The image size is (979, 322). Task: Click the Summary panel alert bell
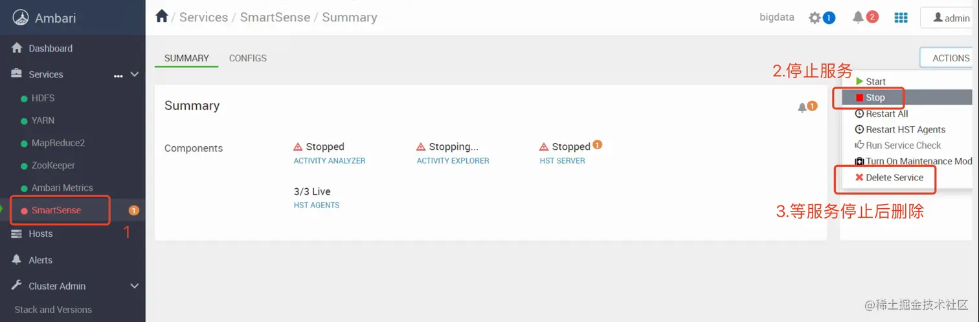tap(802, 108)
